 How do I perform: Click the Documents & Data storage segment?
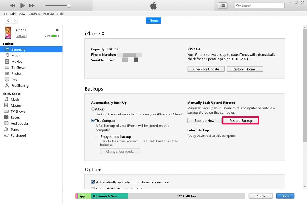pyautogui.click(x=110, y=196)
